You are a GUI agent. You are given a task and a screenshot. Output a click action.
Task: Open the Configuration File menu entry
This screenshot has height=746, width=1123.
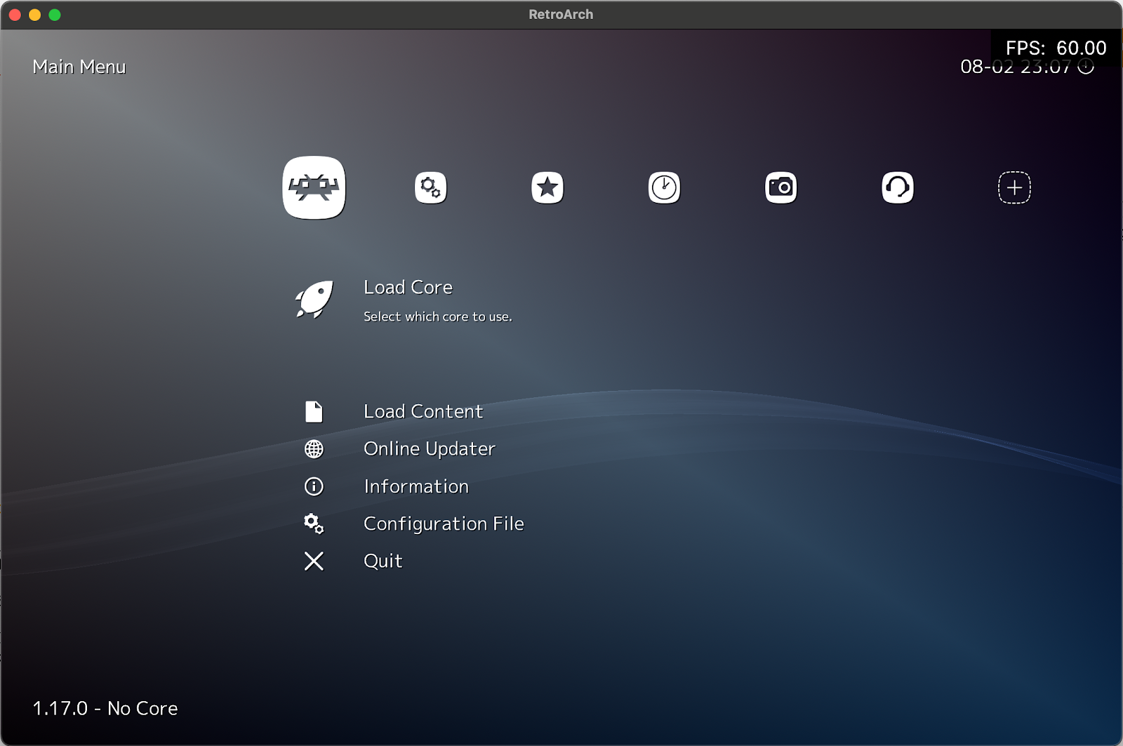pyautogui.click(x=444, y=524)
